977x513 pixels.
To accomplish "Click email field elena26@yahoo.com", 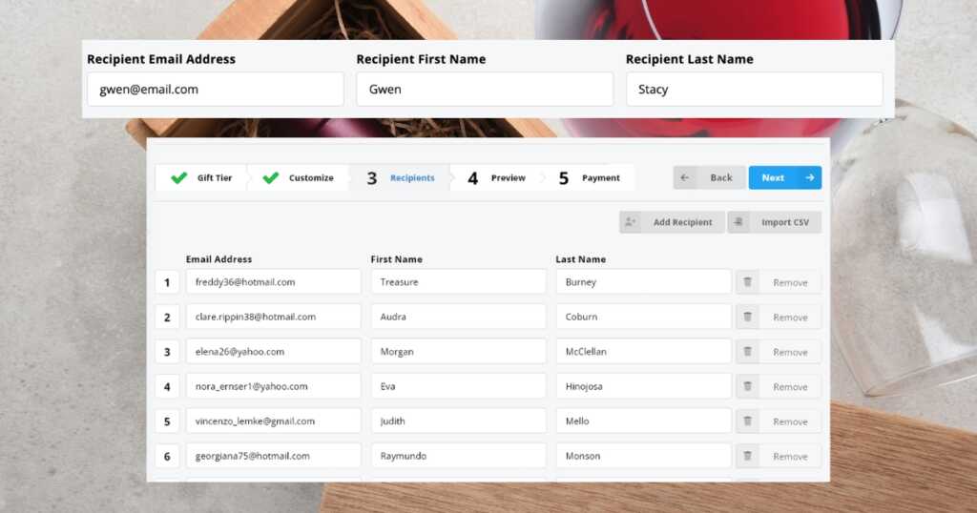I will [x=274, y=352].
